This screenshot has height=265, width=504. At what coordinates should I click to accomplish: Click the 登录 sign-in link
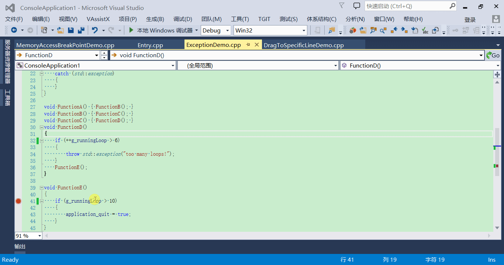click(470, 20)
